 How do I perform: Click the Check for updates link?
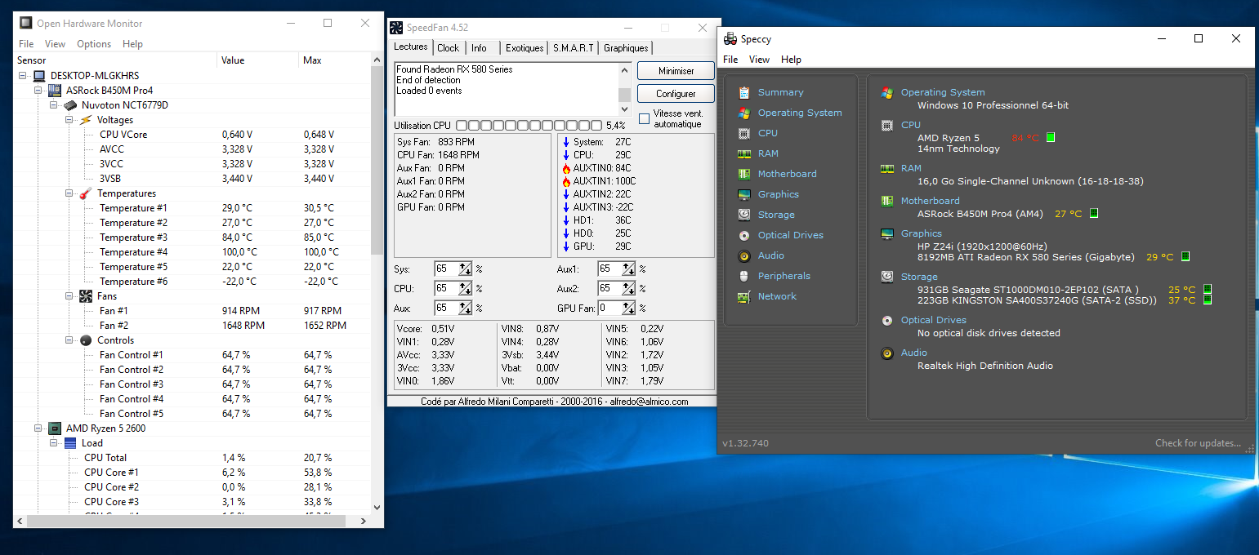pos(1197,443)
